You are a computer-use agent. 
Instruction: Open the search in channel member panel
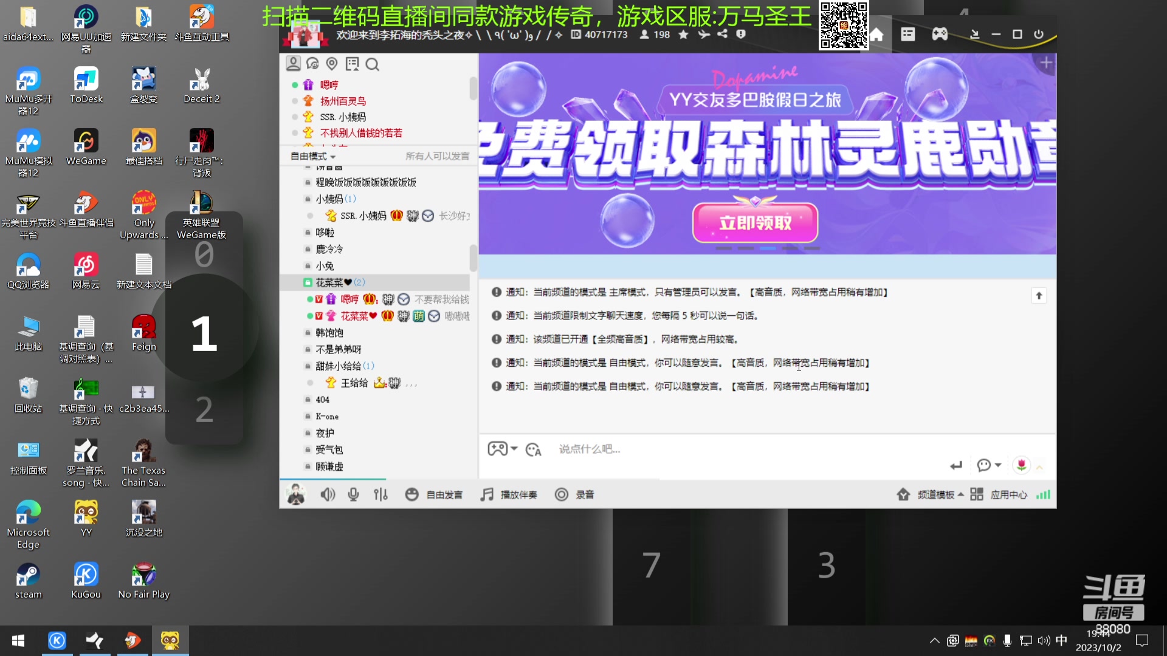coord(373,64)
